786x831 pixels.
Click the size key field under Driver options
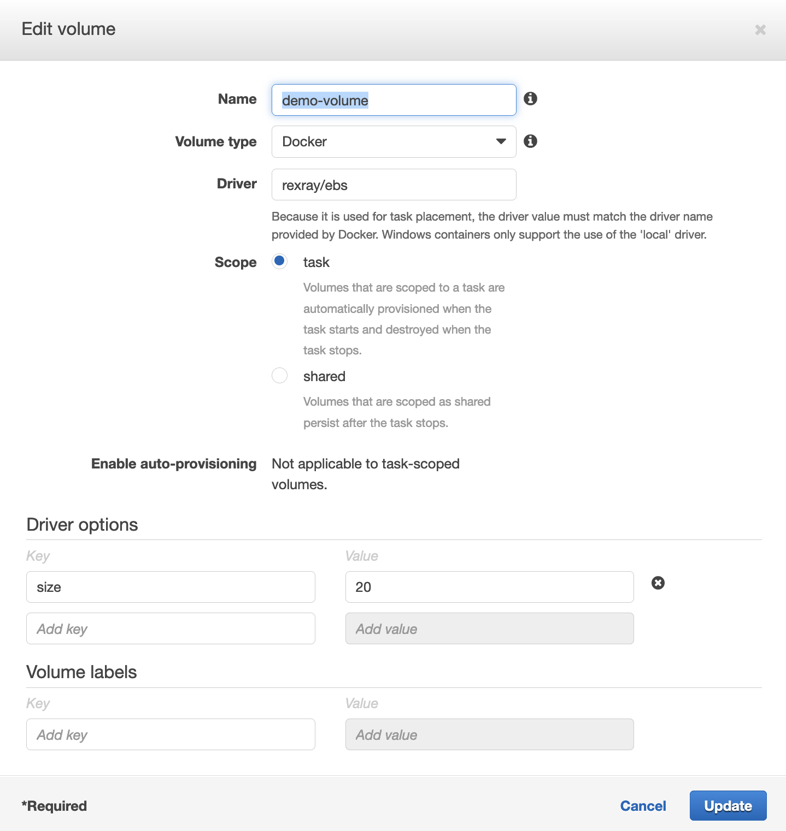click(171, 587)
